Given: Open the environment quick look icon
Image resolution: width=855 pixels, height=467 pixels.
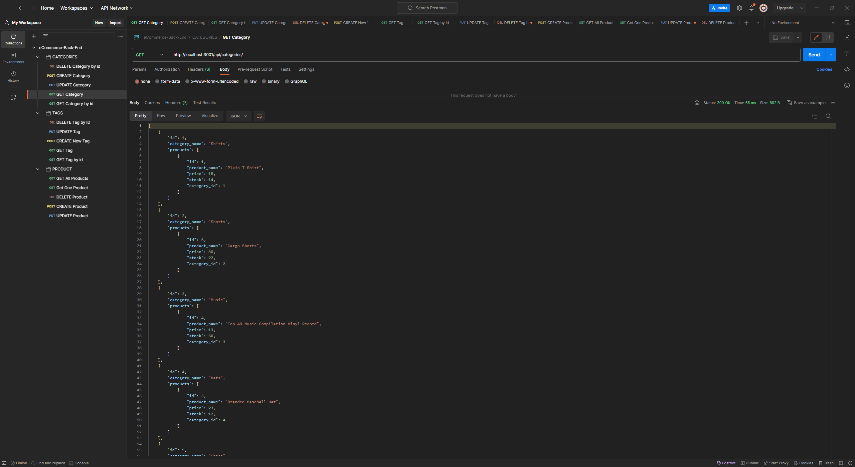Looking at the screenshot, I should click(x=847, y=23).
